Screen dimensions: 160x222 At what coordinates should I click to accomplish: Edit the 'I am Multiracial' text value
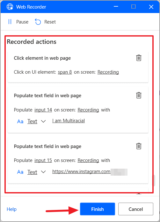[69, 121]
